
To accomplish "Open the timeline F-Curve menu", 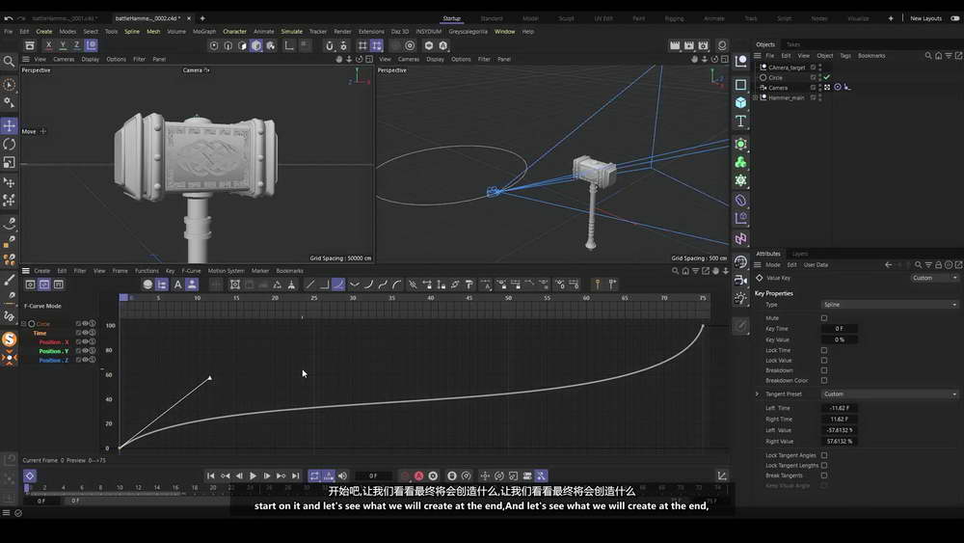I will (191, 271).
